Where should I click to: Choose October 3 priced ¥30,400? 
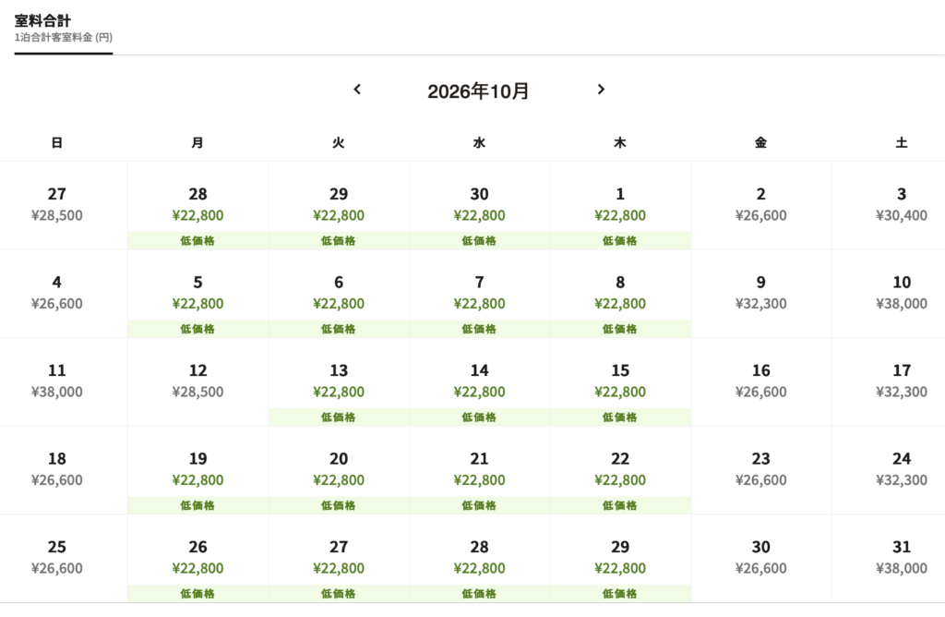[x=902, y=206]
